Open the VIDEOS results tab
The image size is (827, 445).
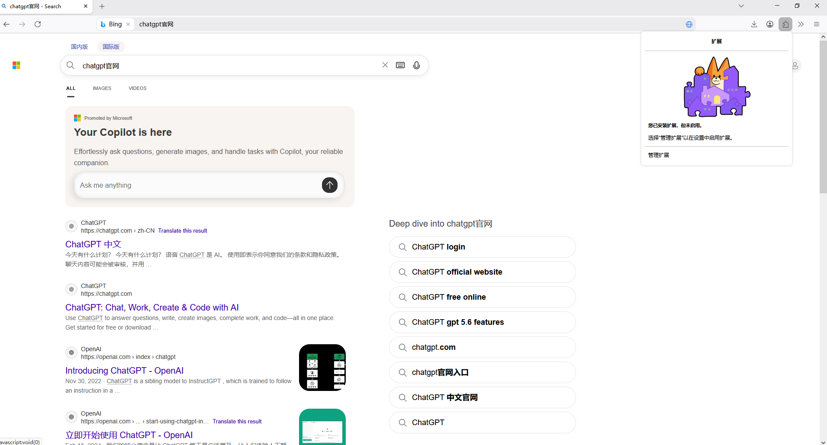138,88
